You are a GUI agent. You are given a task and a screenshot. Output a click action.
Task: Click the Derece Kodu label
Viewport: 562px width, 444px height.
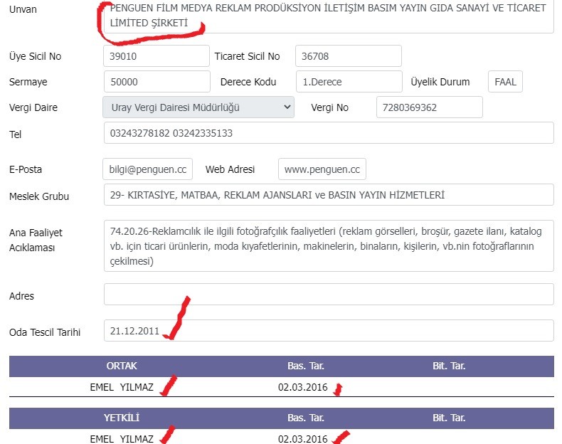[x=248, y=82]
